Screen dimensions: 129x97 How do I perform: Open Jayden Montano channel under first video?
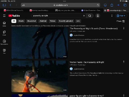point(79,35)
